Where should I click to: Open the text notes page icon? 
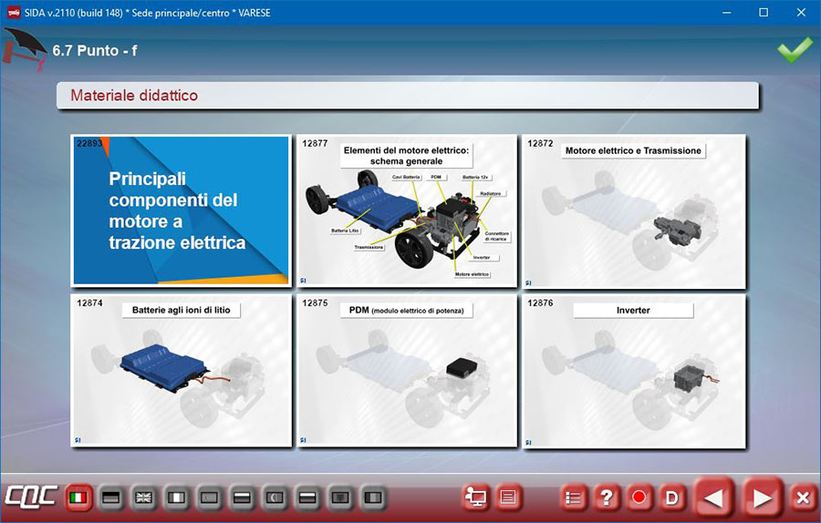[508, 497]
